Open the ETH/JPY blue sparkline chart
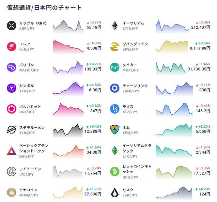This screenshot has width=217, height=202. (x=173, y=26)
